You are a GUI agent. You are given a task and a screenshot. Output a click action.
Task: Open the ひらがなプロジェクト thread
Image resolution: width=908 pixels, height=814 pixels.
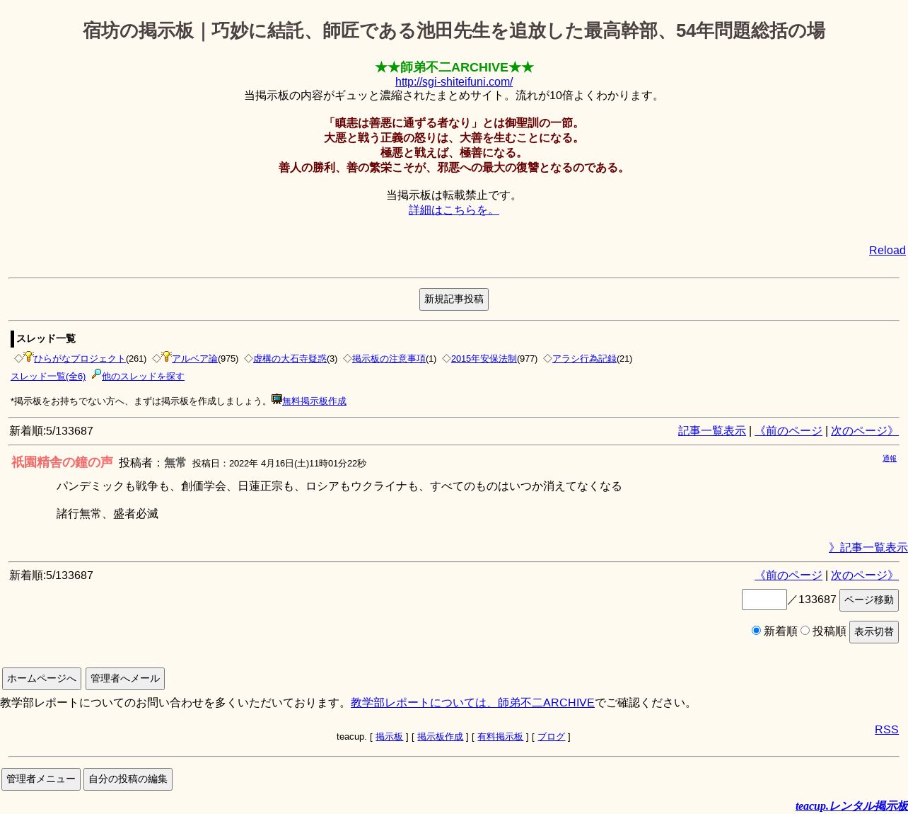coord(80,359)
